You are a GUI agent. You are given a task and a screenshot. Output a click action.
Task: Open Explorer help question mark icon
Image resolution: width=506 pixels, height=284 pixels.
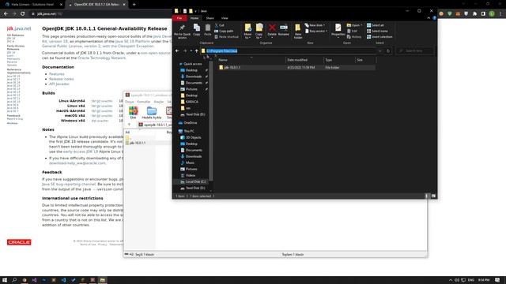point(434,18)
